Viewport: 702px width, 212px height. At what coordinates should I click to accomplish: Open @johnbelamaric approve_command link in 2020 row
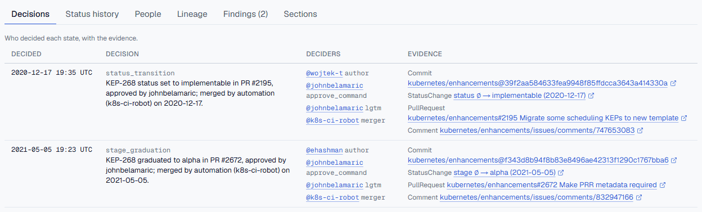click(335, 85)
